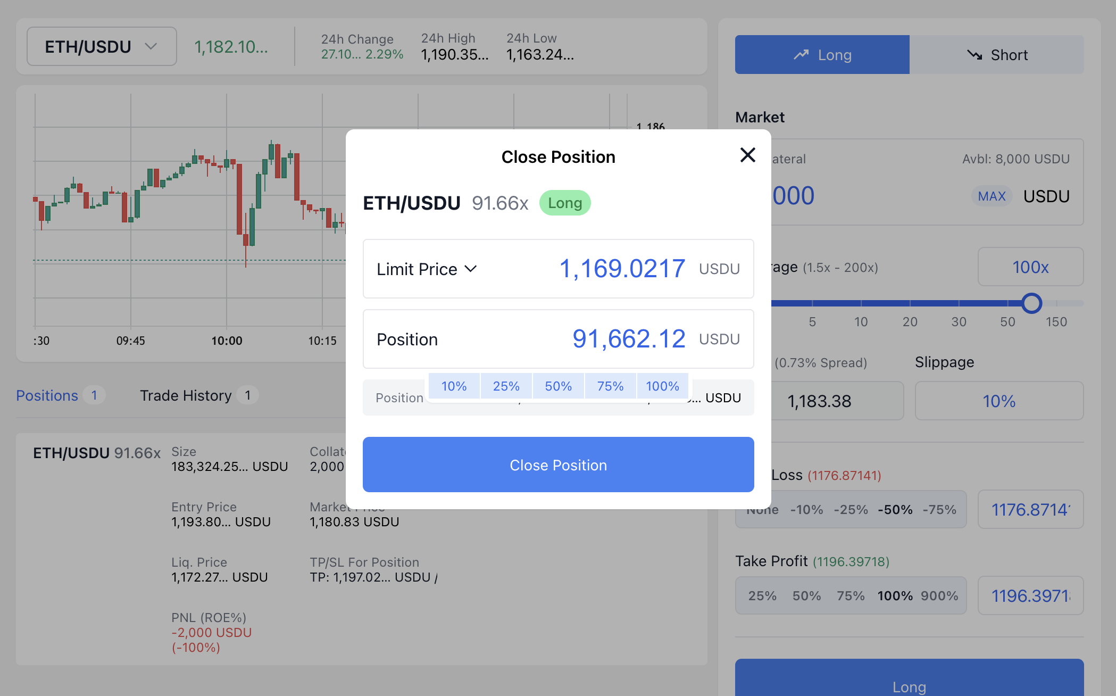Click the Long trend-up arrow icon

[x=801, y=55]
